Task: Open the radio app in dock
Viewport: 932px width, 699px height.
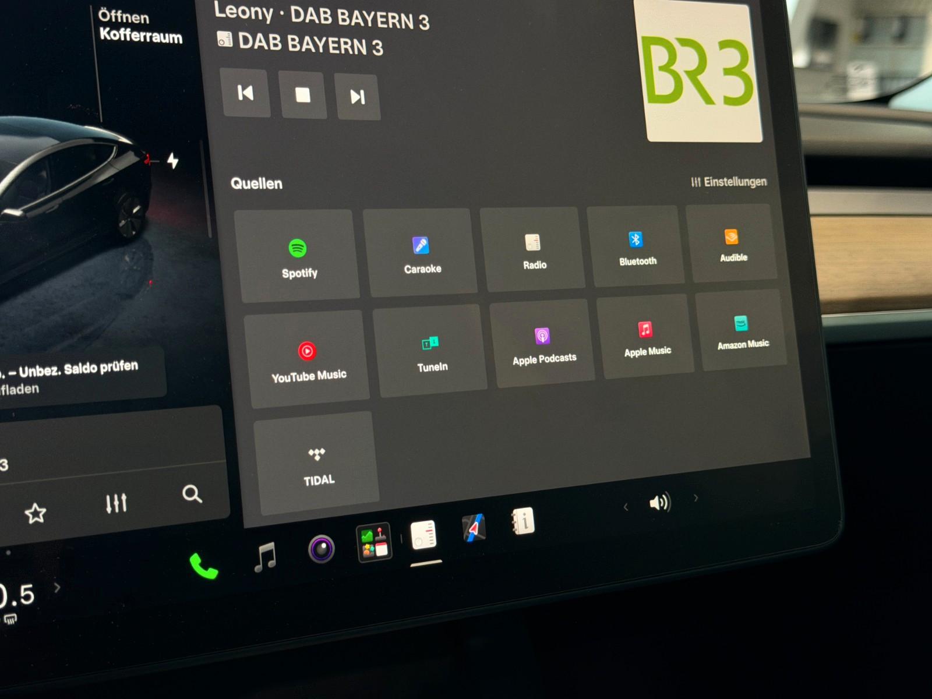Action: coord(423,535)
